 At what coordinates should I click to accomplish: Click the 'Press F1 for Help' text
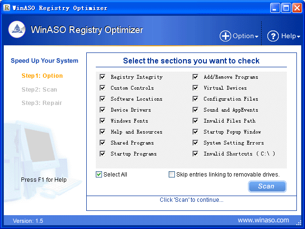pyautogui.click(x=43, y=179)
